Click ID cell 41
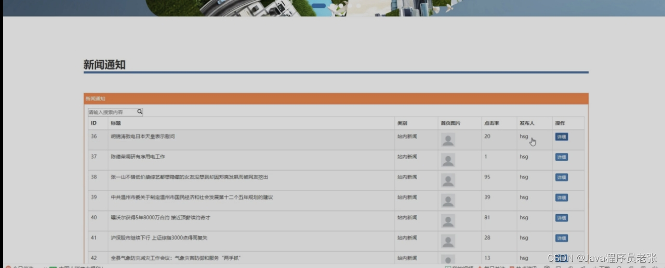This screenshot has width=665, height=268. point(94,237)
